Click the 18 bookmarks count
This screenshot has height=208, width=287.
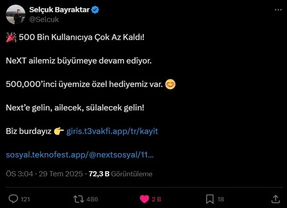click(x=221, y=199)
